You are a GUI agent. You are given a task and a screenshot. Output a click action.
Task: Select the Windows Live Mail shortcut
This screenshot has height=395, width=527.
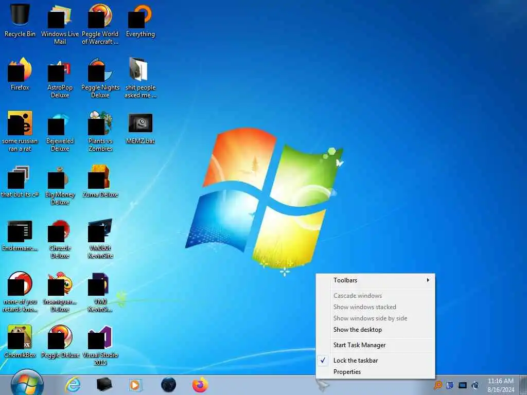pyautogui.click(x=60, y=24)
